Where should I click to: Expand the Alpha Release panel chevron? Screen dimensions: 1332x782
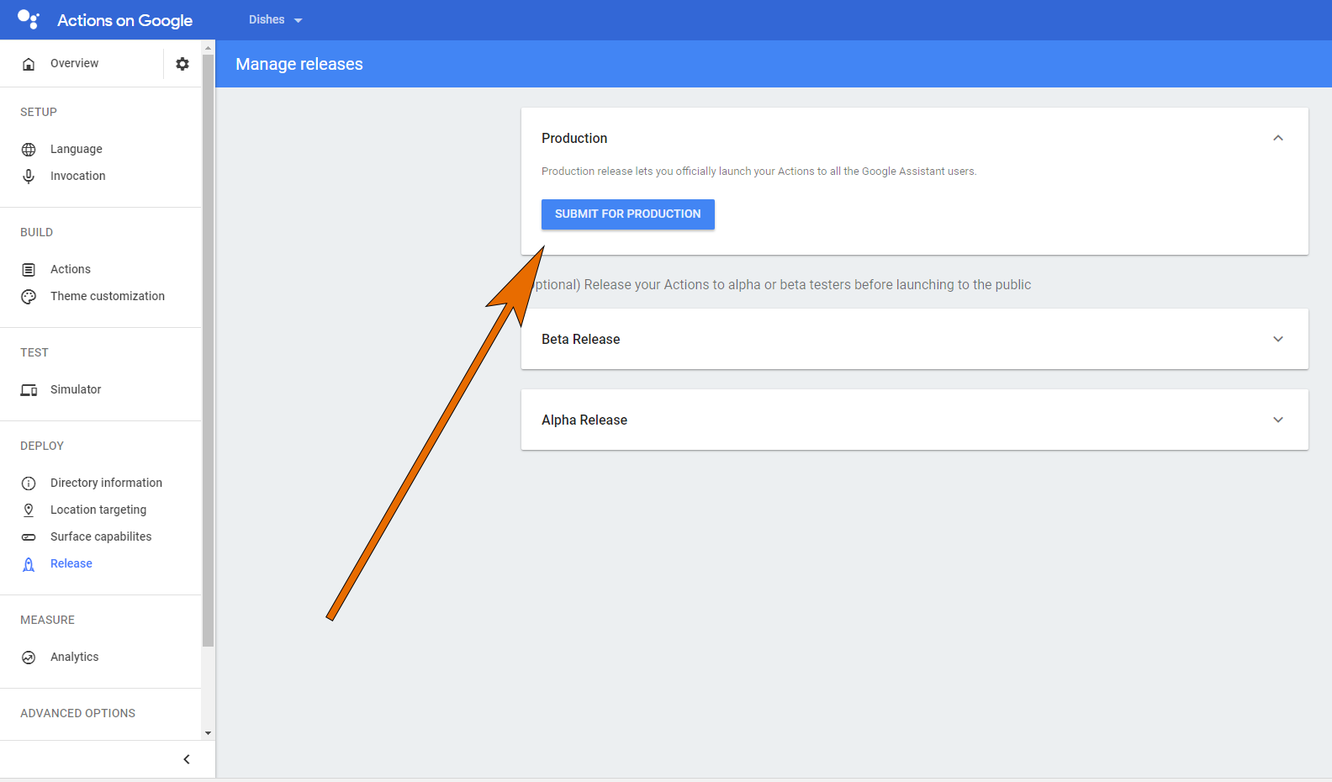1278,420
